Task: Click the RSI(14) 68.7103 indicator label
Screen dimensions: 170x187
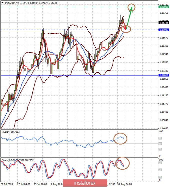Action: [10, 132]
